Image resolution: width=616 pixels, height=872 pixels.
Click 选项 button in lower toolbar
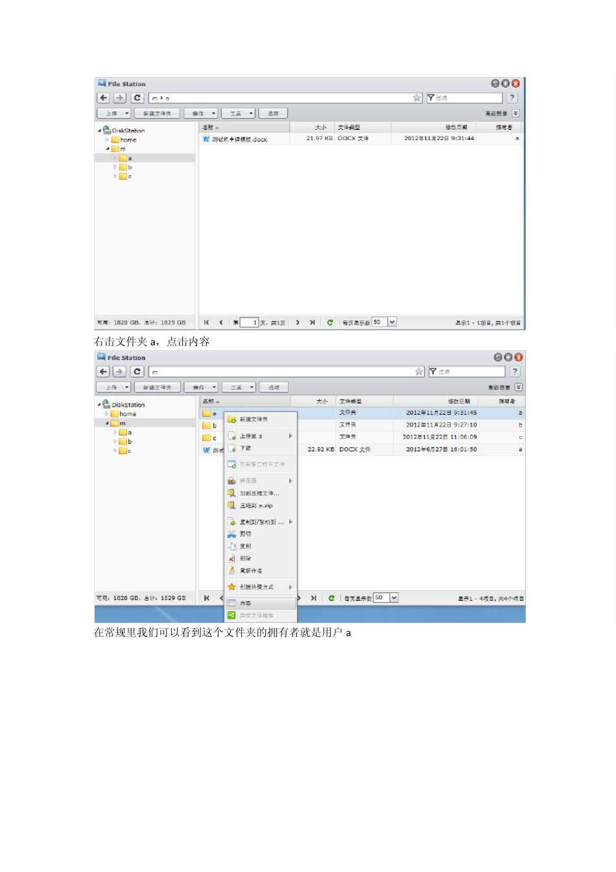point(274,387)
